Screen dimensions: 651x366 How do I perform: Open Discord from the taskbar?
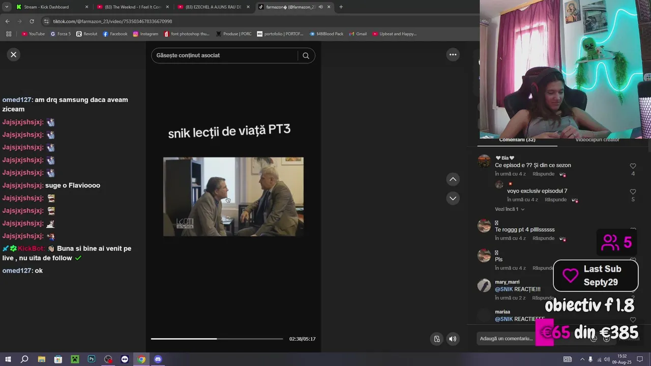pos(158,359)
